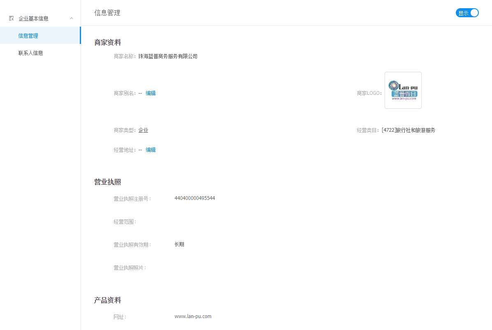The image size is (492, 330).
Task: Click the 信息管理 page title
Action: click(x=107, y=13)
